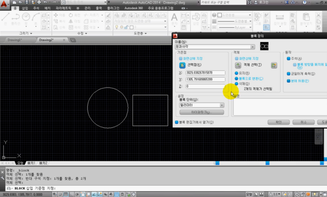327x197 pixels.
Task: Click the Quick Select icon in 객체 group
Action: 274,65
